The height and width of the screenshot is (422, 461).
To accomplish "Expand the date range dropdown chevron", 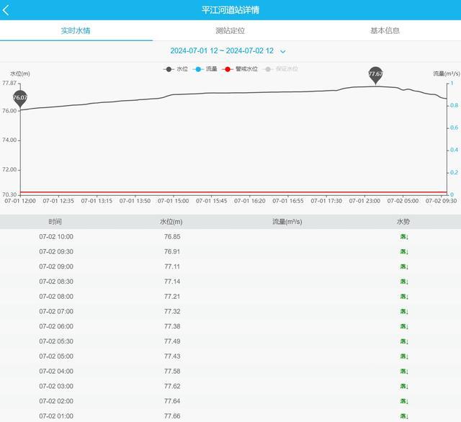I will pyautogui.click(x=283, y=51).
